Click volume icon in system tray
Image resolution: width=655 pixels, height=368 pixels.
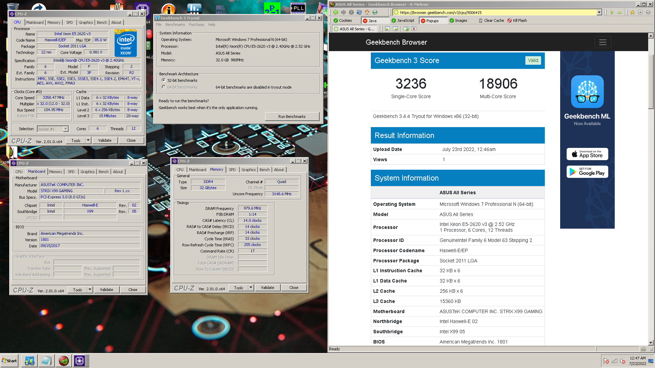(623, 361)
